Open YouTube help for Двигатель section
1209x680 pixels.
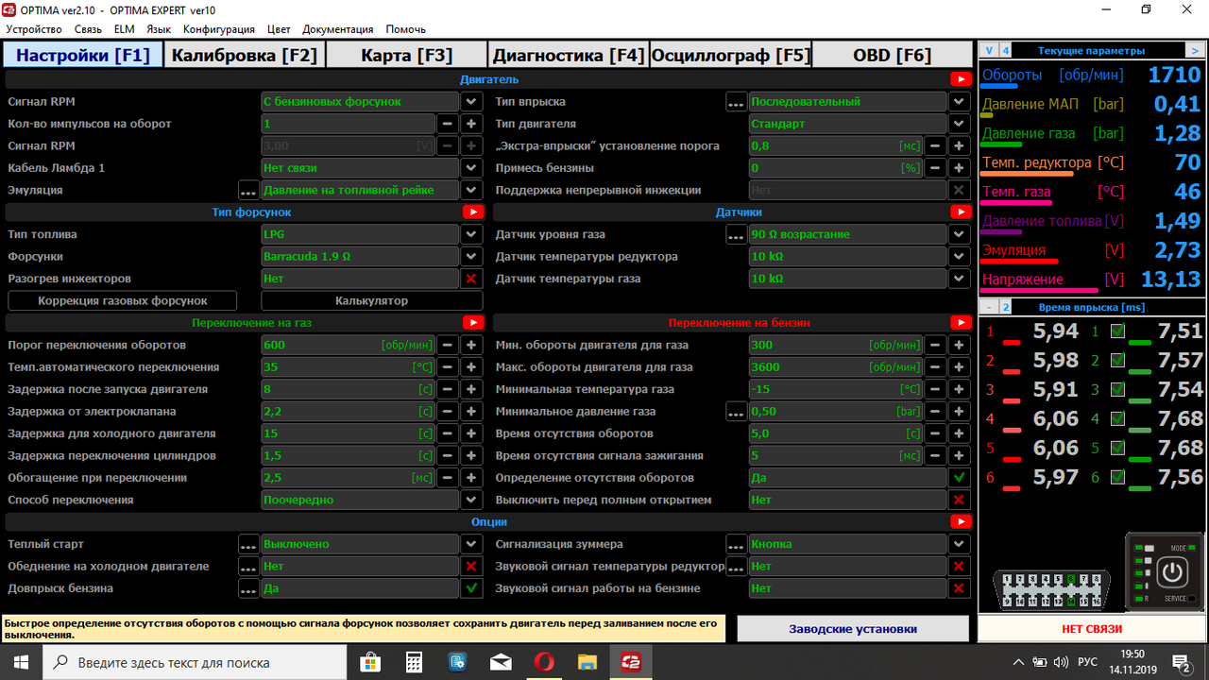coord(961,79)
